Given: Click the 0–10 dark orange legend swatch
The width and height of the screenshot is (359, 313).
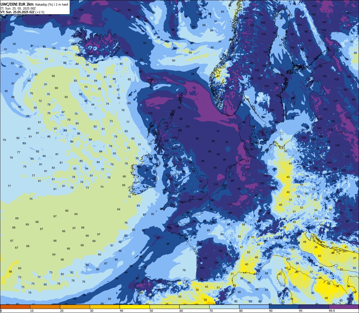Looking at the screenshot, I should coord(15,307).
